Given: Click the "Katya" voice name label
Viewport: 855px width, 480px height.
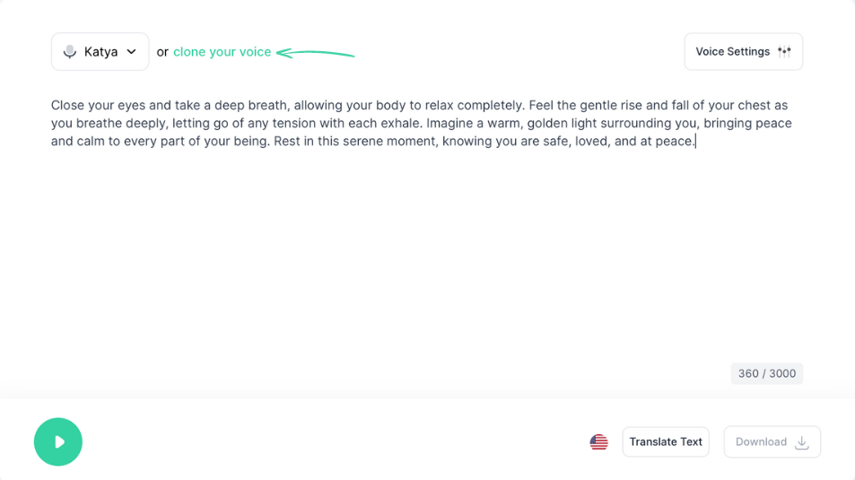Looking at the screenshot, I should [100, 52].
